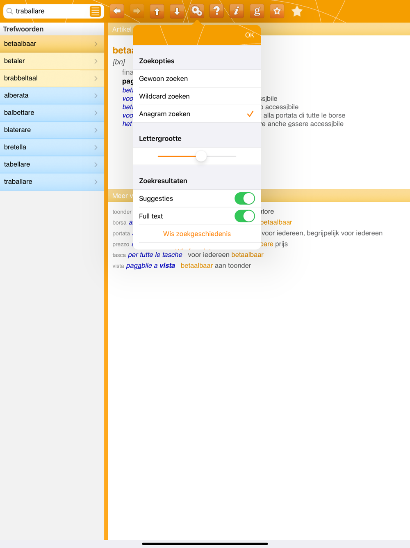Select 'betaalbaar' in the Trefwoorden list
The width and height of the screenshot is (410, 548).
[x=52, y=44]
